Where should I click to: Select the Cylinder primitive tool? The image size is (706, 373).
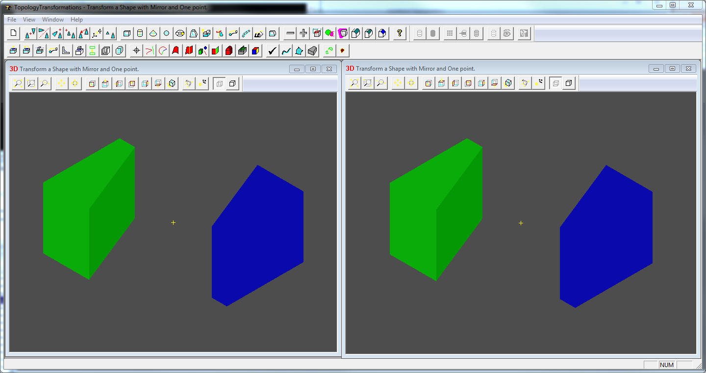[x=140, y=33]
